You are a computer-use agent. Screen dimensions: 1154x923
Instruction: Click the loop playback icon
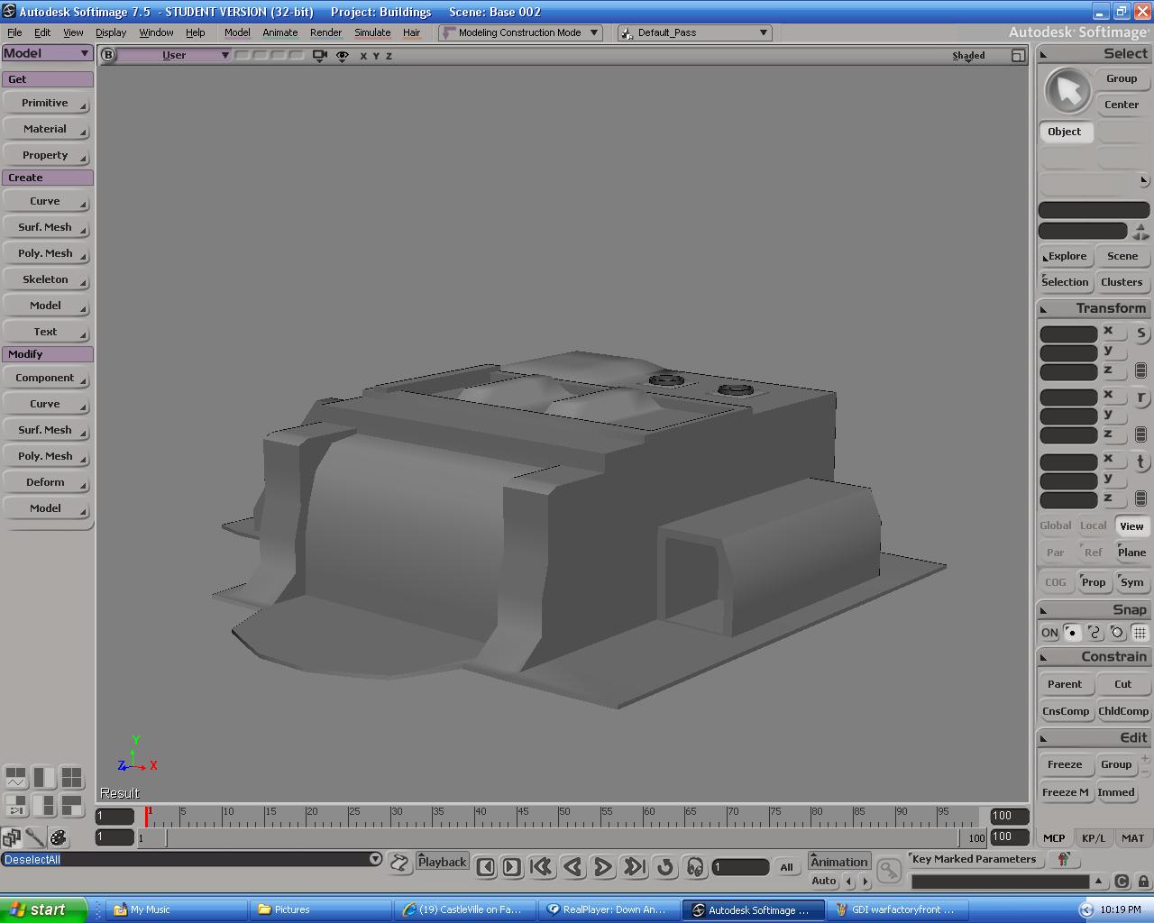click(665, 867)
